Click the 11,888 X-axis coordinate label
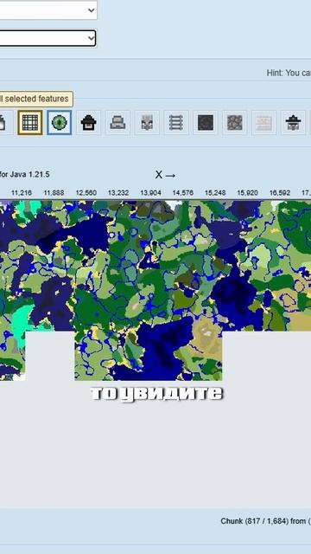 click(54, 193)
